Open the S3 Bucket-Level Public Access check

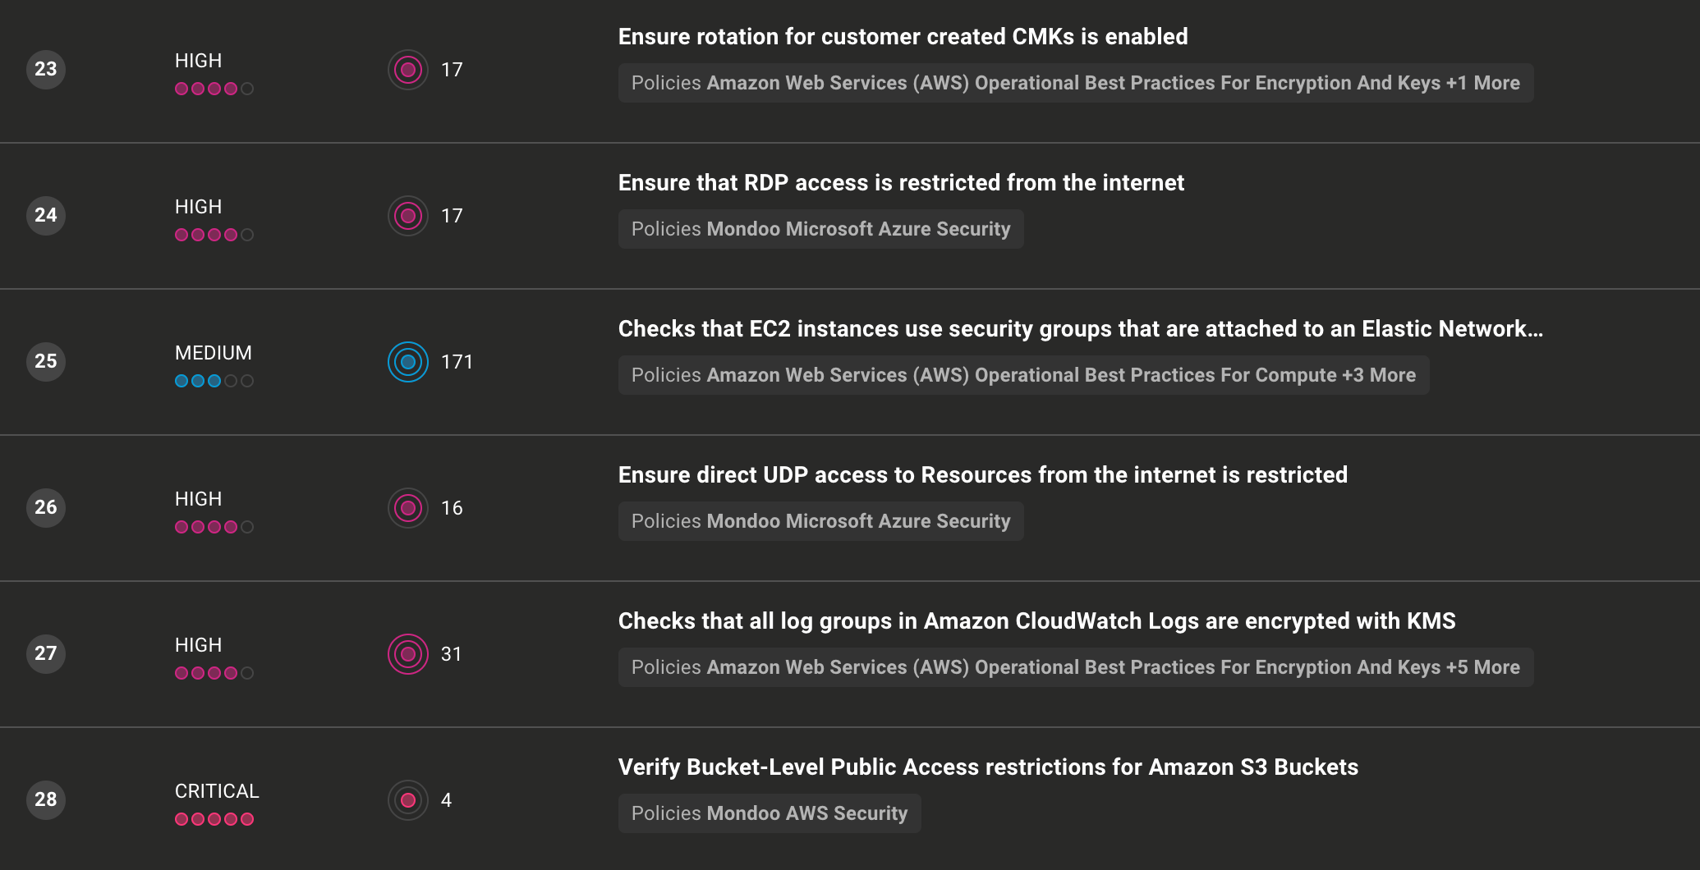click(x=988, y=767)
